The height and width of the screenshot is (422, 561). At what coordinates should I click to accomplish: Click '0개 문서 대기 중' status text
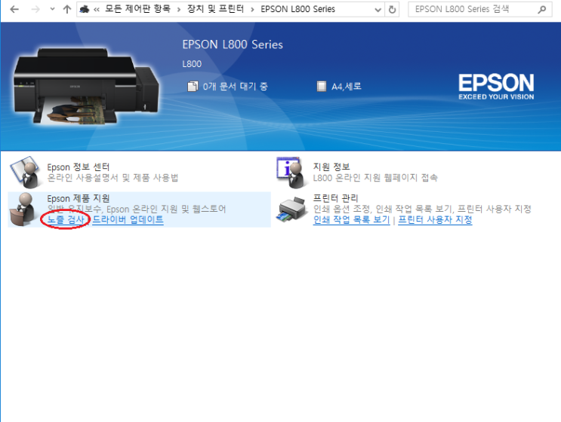pos(235,87)
